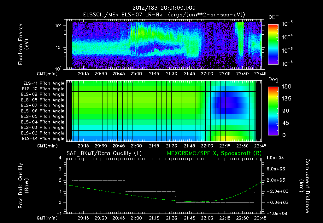This screenshot has height=223, width=323.
Task: Click the DEF color bar label
Action: (273, 17)
